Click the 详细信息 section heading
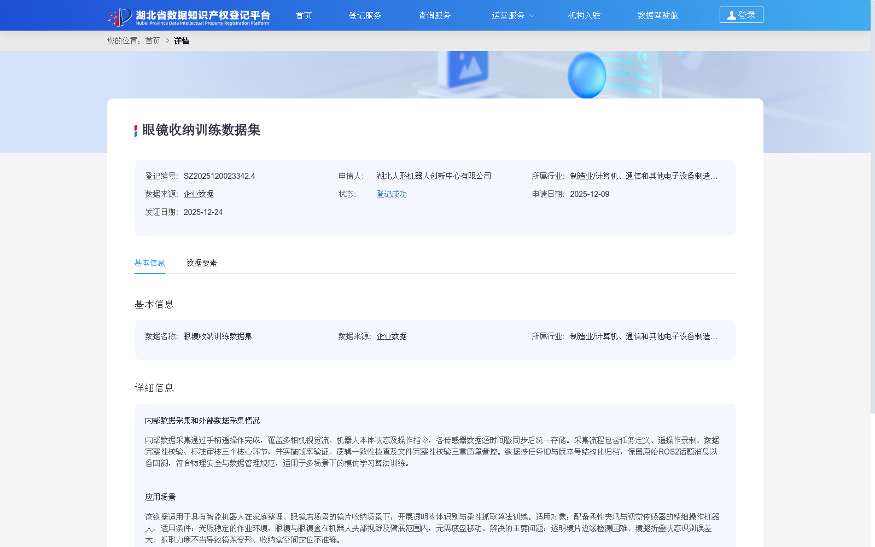This screenshot has width=875, height=547. click(x=154, y=388)
